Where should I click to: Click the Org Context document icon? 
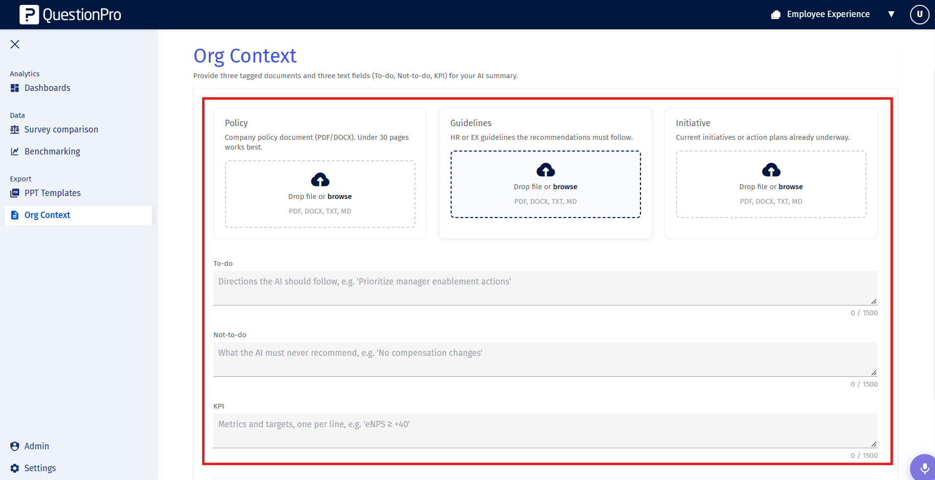coord(15,215)
